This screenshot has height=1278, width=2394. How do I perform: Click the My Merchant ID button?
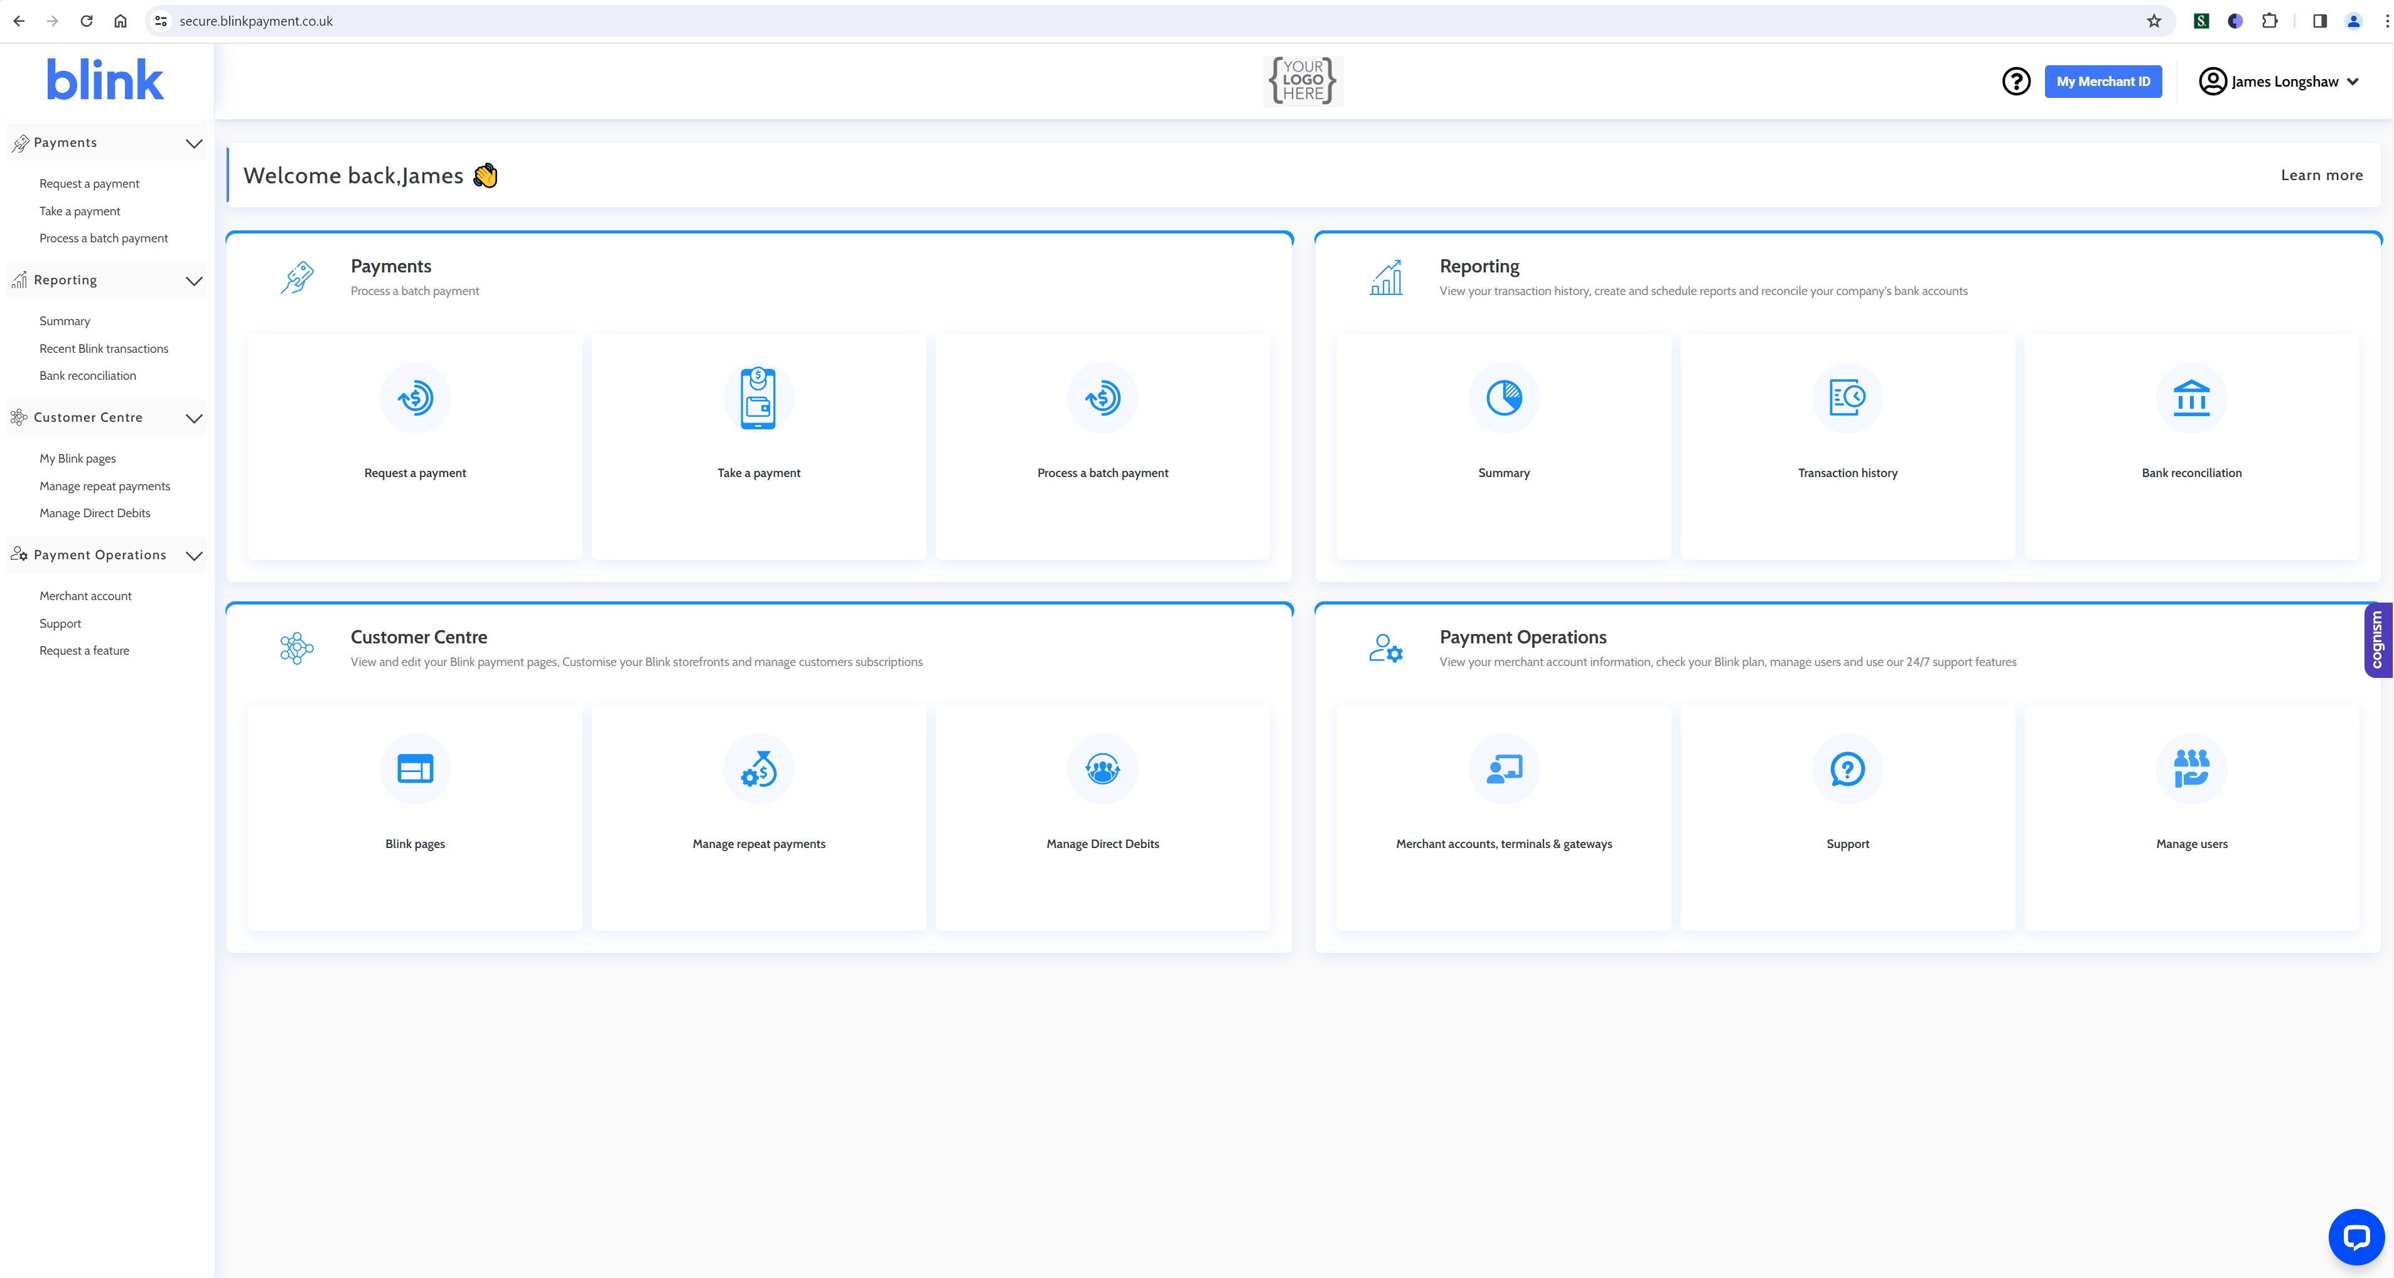coord(2103,81)
